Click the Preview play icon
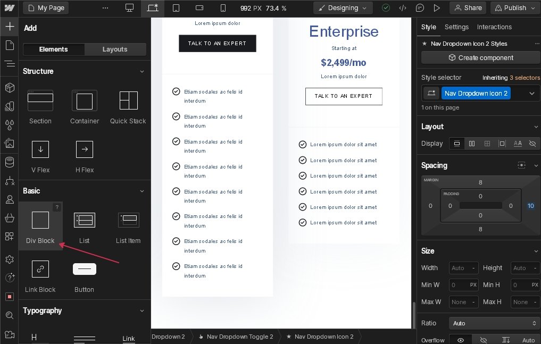Screen dimensions: 541x344 click(x=437, y=8)
